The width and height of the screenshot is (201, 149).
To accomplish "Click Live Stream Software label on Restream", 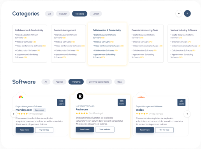I will pyautogui.click(x=85, y=106).
